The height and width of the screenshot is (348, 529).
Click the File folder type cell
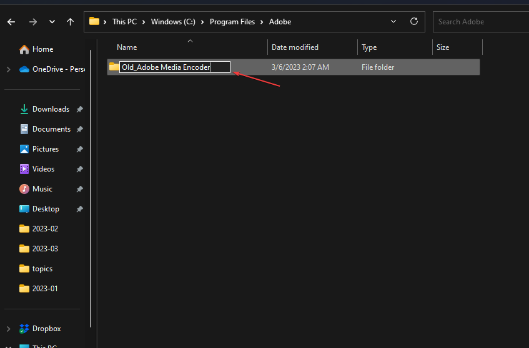point(378,67)
